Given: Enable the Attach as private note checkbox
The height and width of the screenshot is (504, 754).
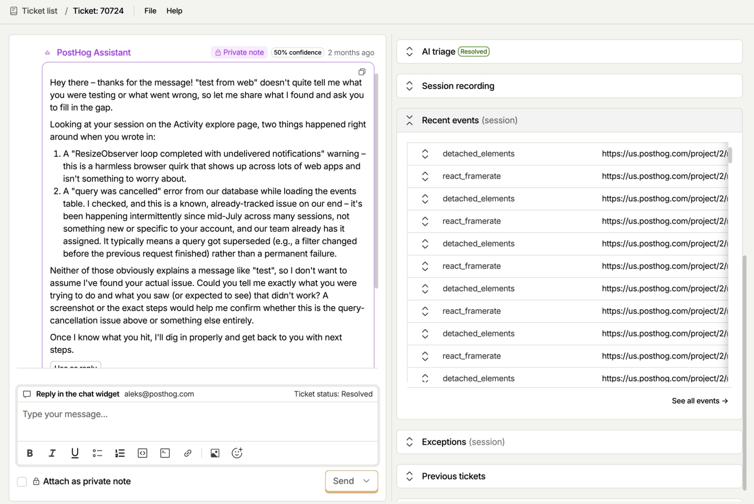Looking at the screenshot, I should [x=22, y=481].
